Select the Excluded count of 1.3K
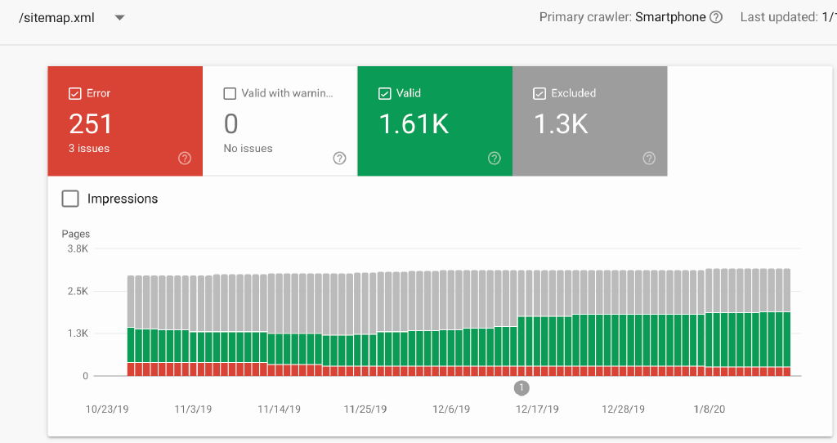This screenshot has height=443, width=837. point(561,123)
